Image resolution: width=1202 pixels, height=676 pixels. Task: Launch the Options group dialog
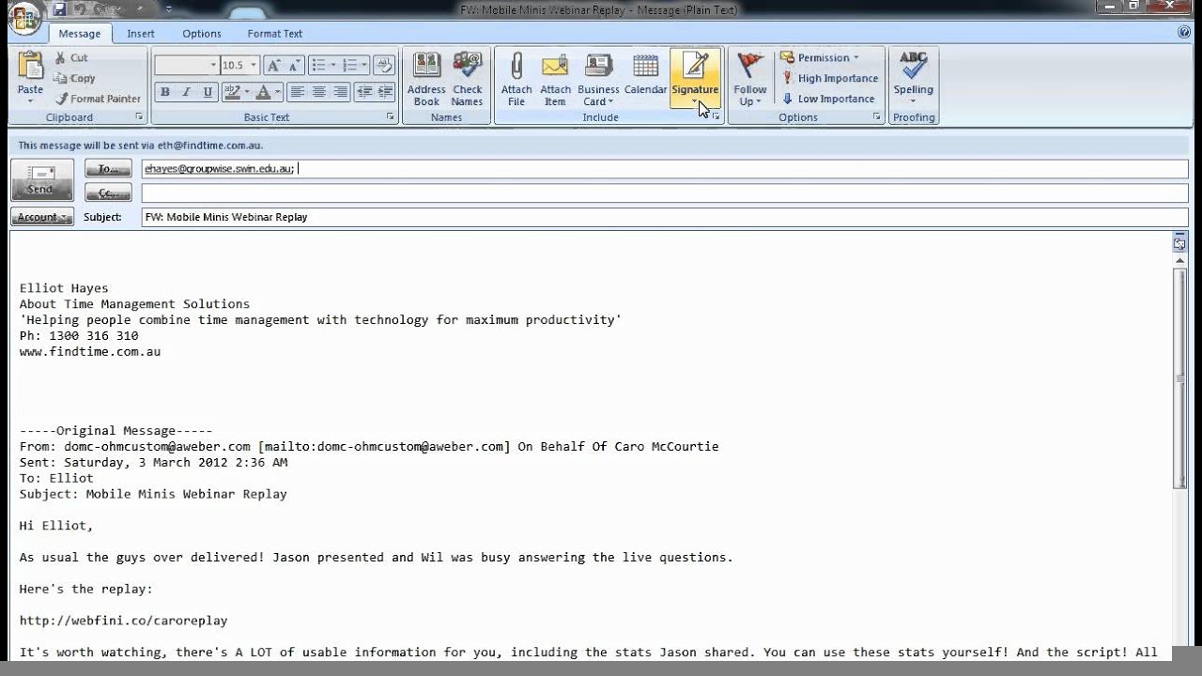point(877,117)
